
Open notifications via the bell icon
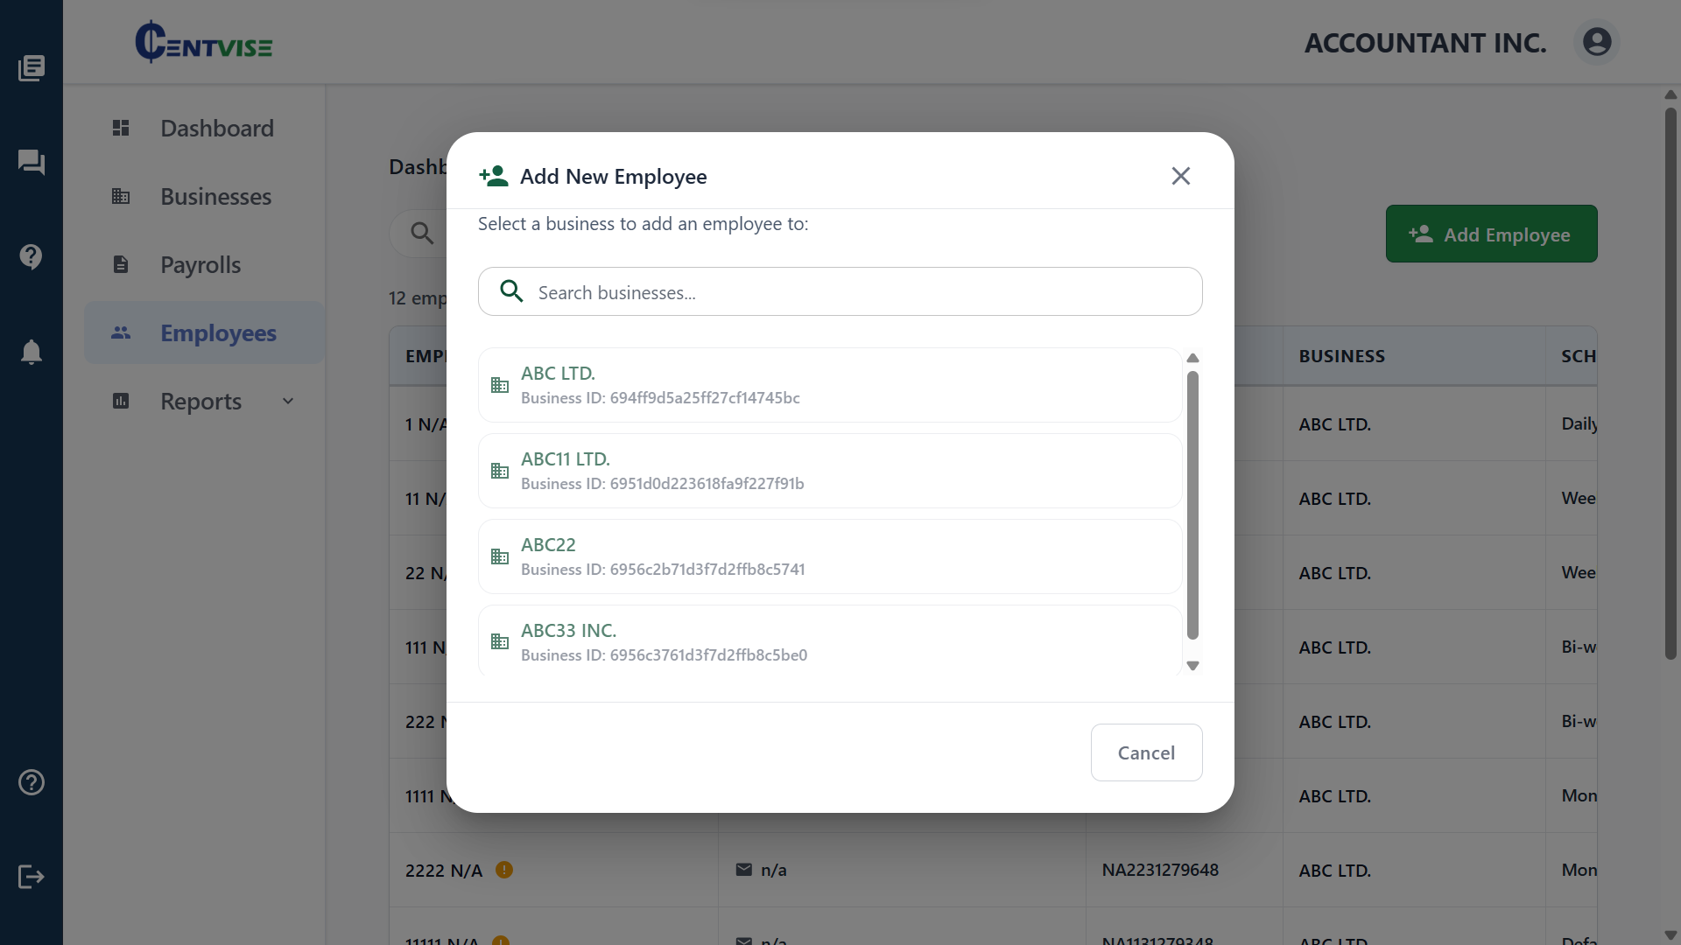point(32,352)
